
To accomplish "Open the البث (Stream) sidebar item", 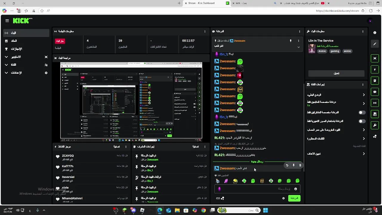I will [x=26, y=33].
